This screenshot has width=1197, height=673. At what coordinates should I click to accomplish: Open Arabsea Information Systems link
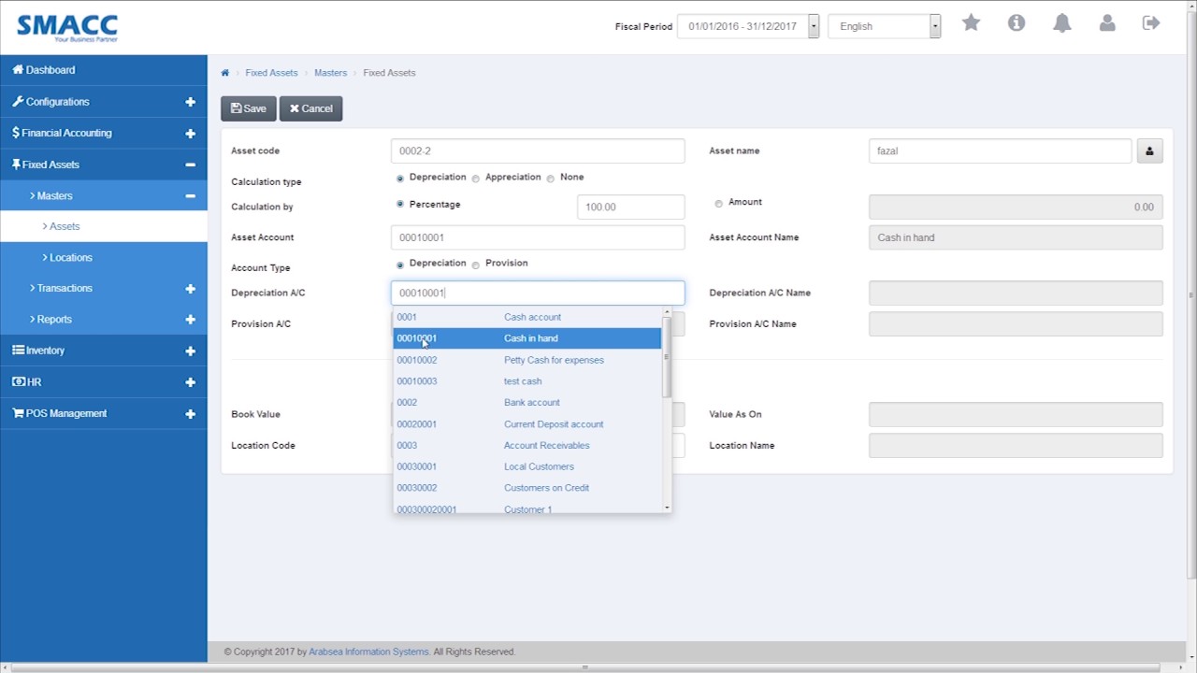tap(368, 652)
